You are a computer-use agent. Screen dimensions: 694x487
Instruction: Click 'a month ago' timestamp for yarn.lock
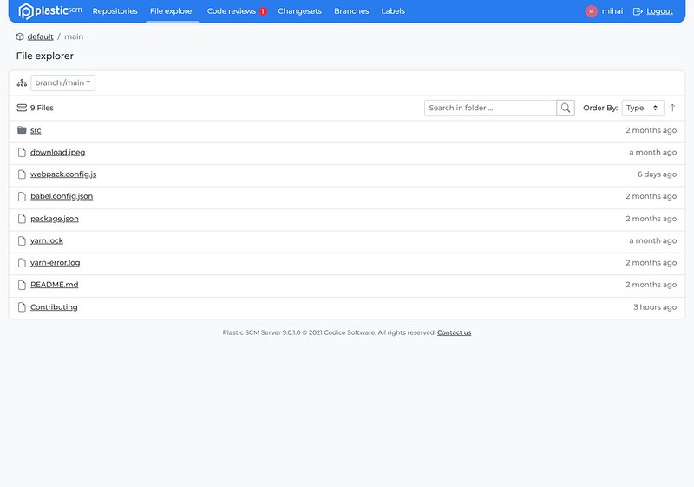(653, 240)
